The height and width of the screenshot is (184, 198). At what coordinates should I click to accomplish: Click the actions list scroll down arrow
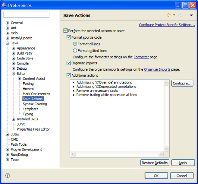coord(166,148)
